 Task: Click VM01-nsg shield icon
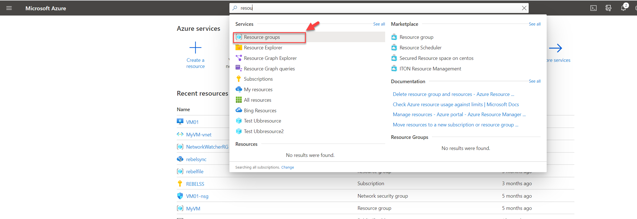(180, 196)
